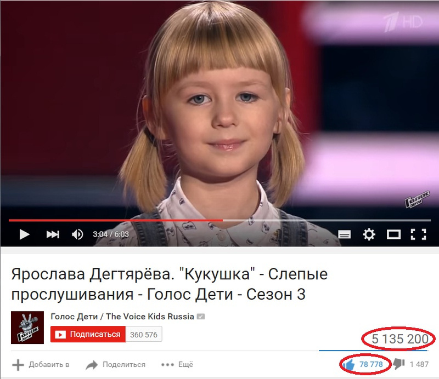This screenshot has width=439, height=379.
Task: Click the three dots icon beside Ещё
Action: pyautogui.click(x=167, y=365)
